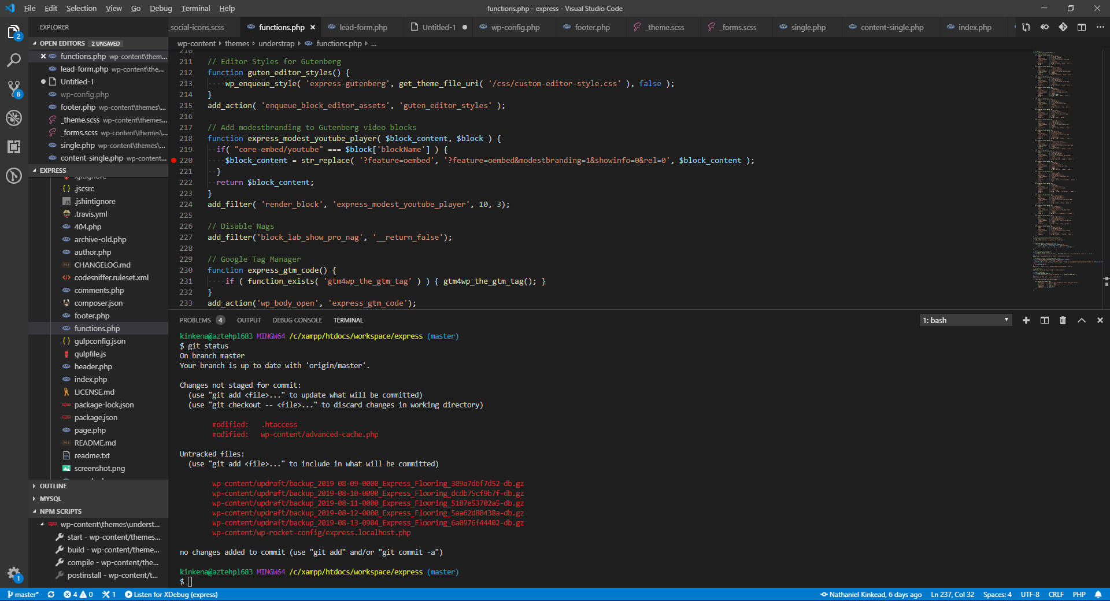Open the Debug view icon
Screen dimensions: 1110x601
[14, 118]
